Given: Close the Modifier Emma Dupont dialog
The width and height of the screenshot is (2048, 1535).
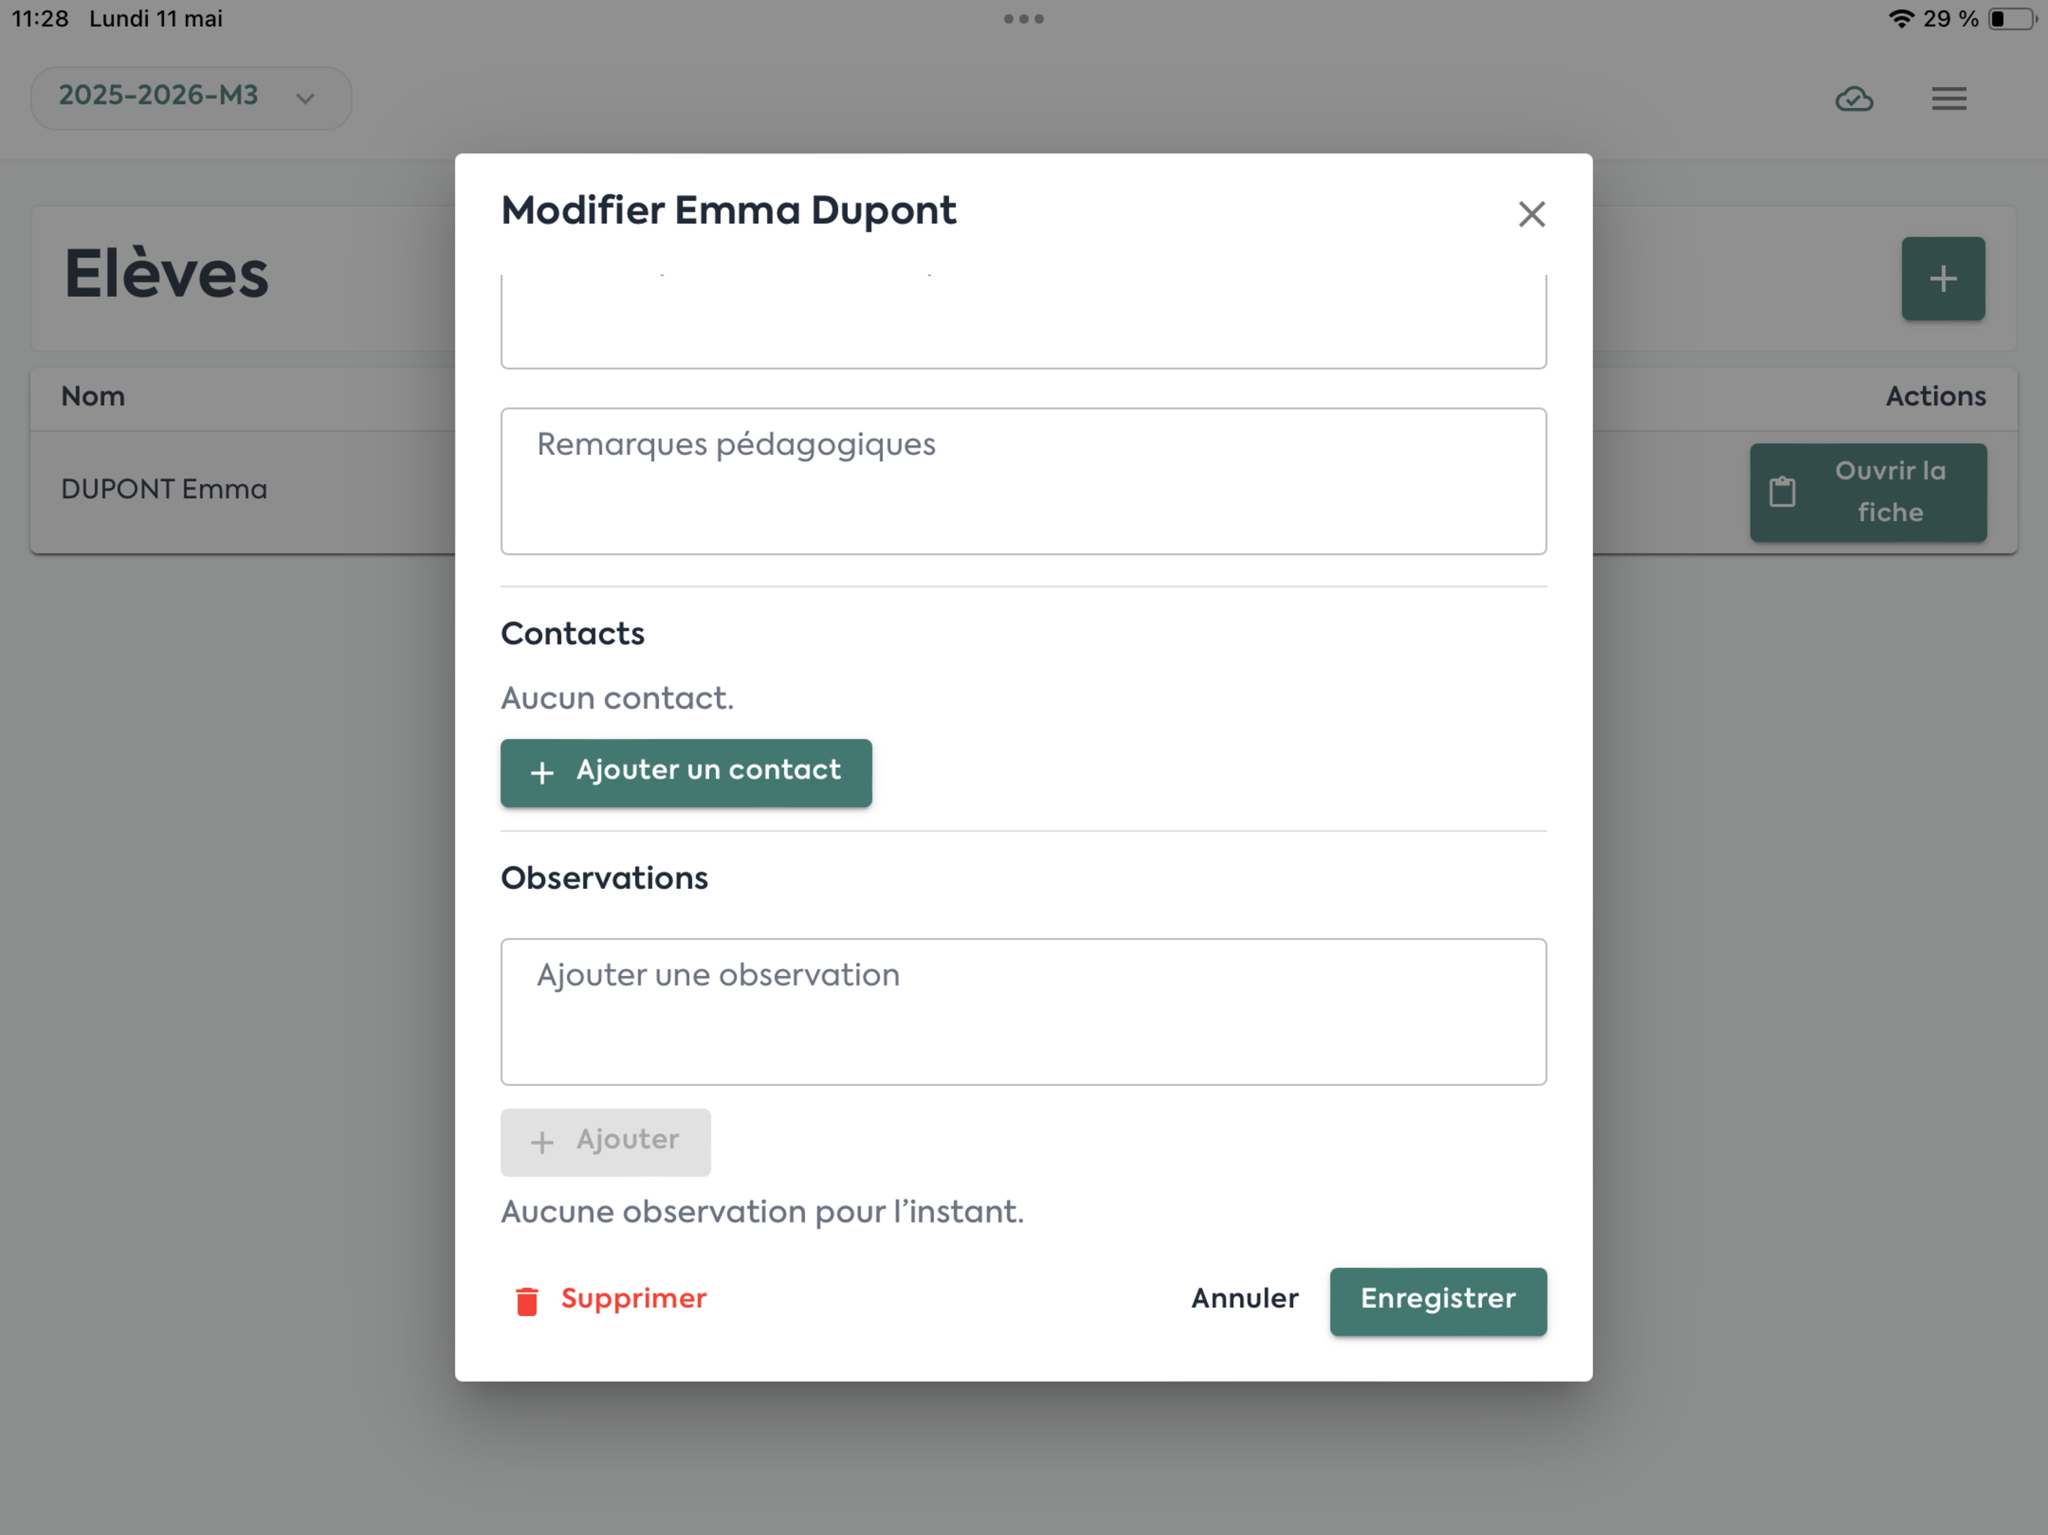Looking at the screenshot, I should point(1532,214).
